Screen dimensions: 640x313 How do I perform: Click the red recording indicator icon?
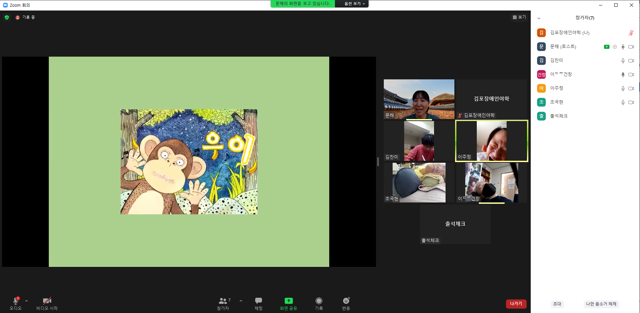[18, 17]
